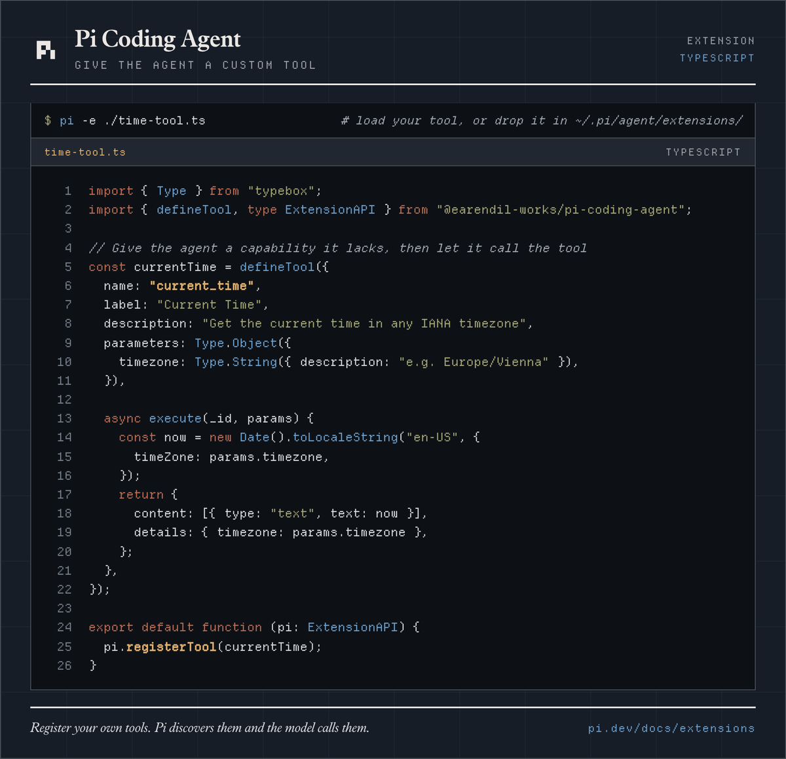Click the Pi logo icon
Screen dimensions: 786x759
pyautogui.click(x=46, y=50)
